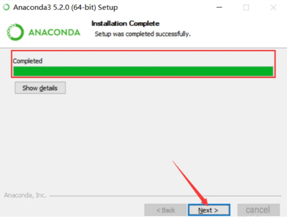Minimize the Anaconda3 Setup window
The height and width of the screenshot is (217, 287).
coord(219,7)
